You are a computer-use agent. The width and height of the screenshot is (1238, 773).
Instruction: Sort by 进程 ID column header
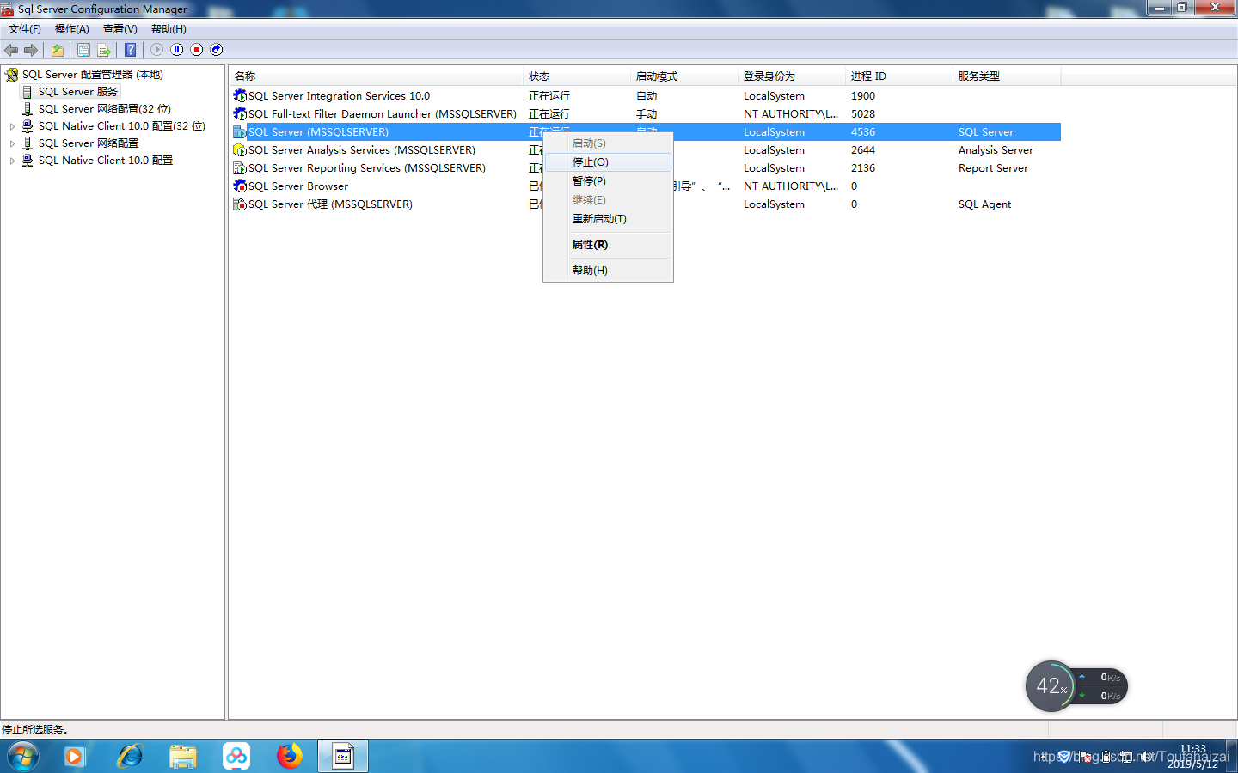click(x=899, y=76)
